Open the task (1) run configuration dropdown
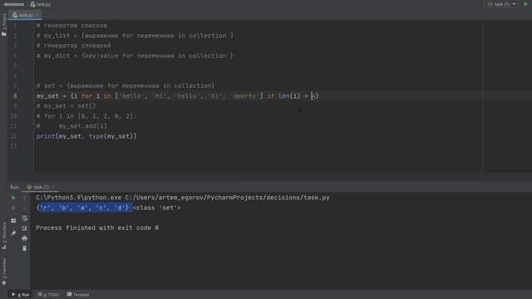The image size is (532, 299). (x=501, y=4)
